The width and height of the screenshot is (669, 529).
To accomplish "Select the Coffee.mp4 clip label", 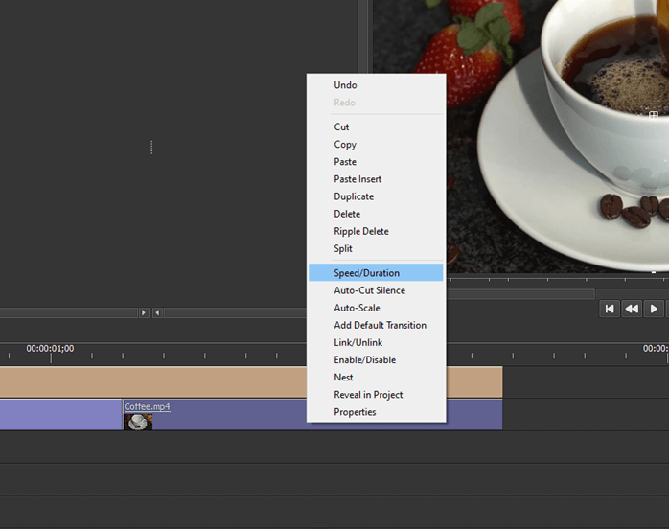I will [x=148, y=406].
